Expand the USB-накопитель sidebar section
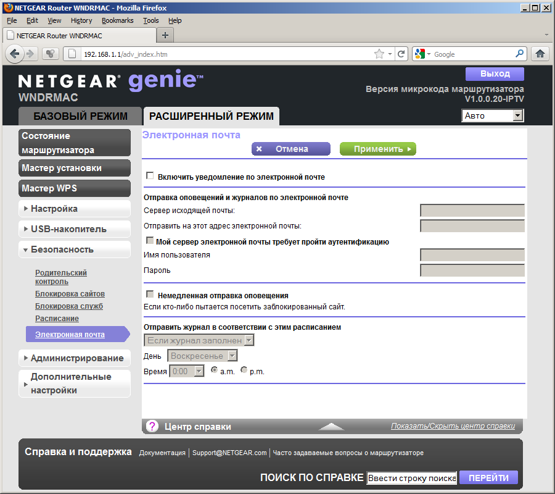Viewport: 555px width, 494px height. click(x=75, y=229)
